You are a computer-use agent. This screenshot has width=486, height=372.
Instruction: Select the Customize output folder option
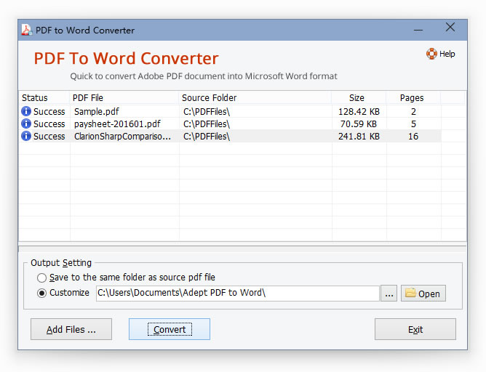pos(42,294)
